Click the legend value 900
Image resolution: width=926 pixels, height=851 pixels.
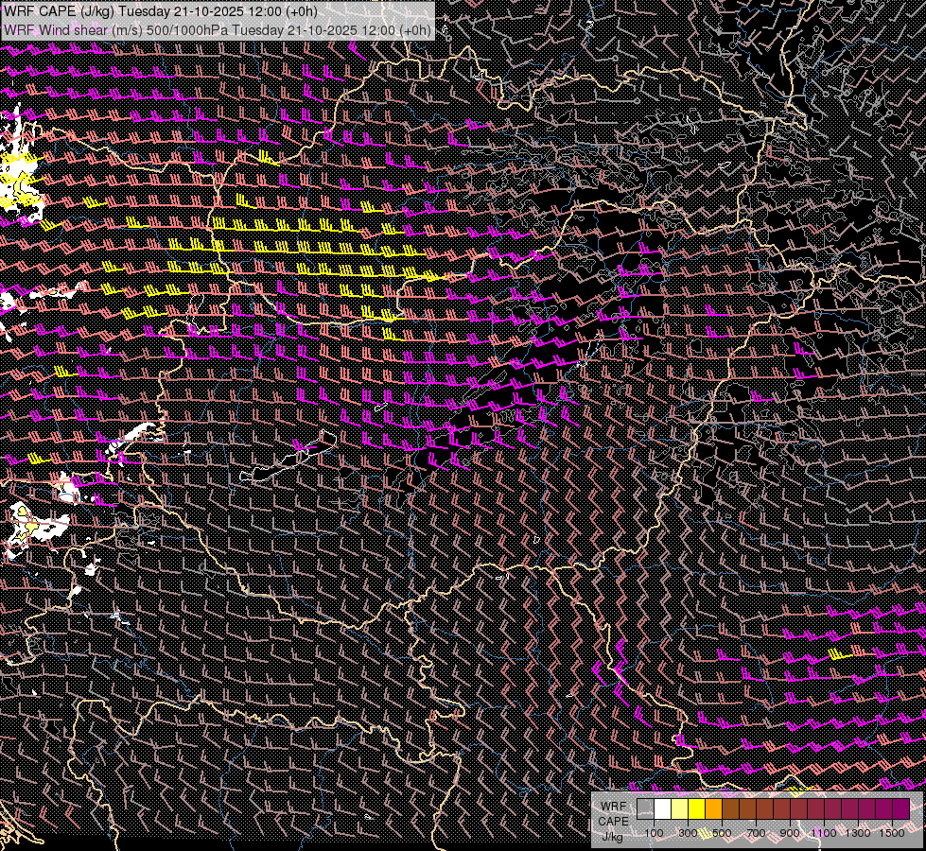point(790,833)
